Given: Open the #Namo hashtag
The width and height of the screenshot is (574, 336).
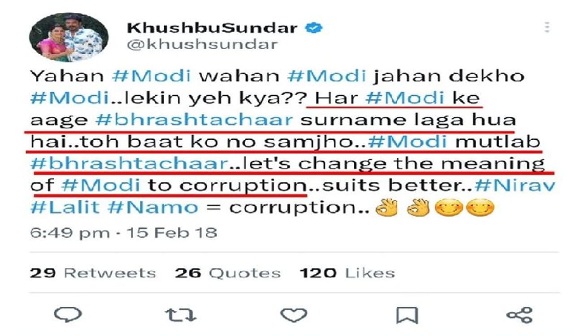Looking at the screenshot, I should tap(163, 207).
